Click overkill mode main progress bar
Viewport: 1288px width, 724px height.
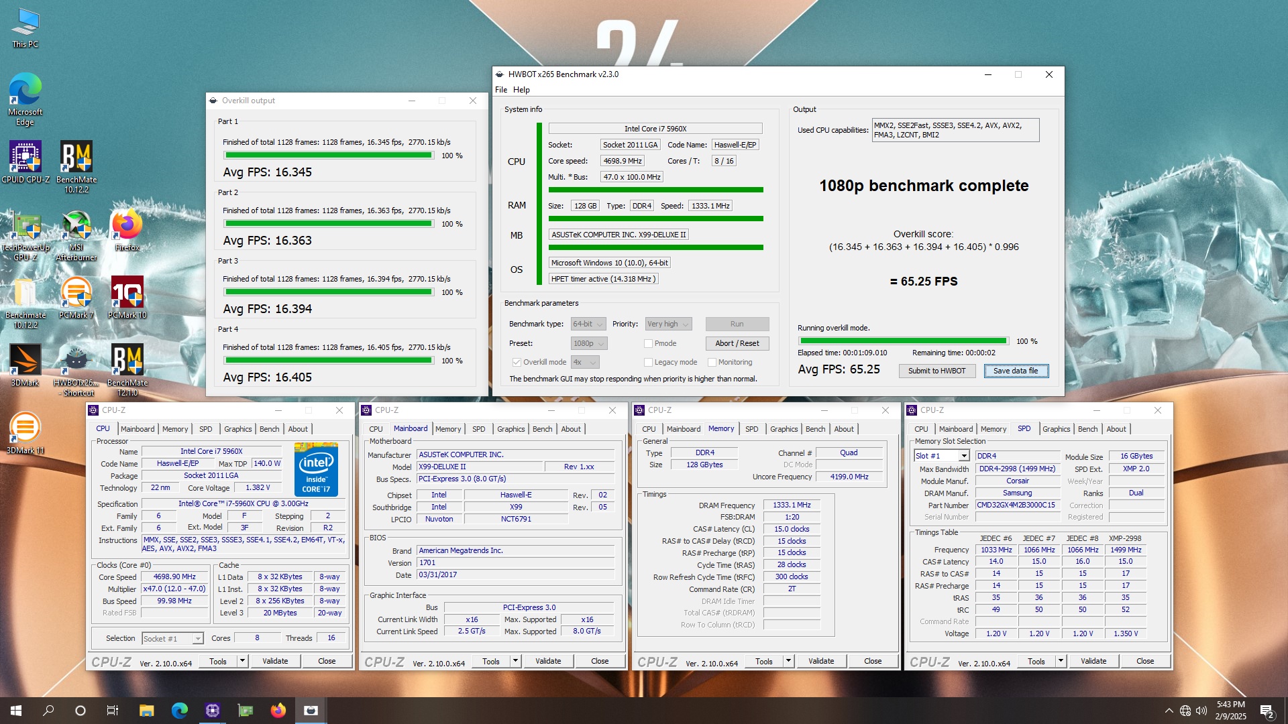[x=903, y=341]
